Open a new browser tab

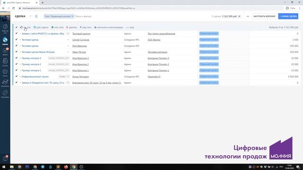pyautogui.click(x=43, y=3)
